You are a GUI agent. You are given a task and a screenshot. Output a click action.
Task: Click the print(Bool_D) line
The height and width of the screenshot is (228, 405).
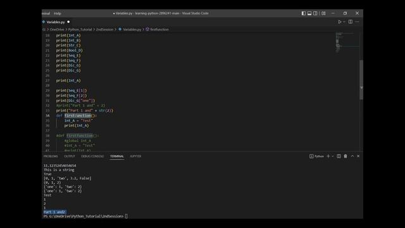70,51
